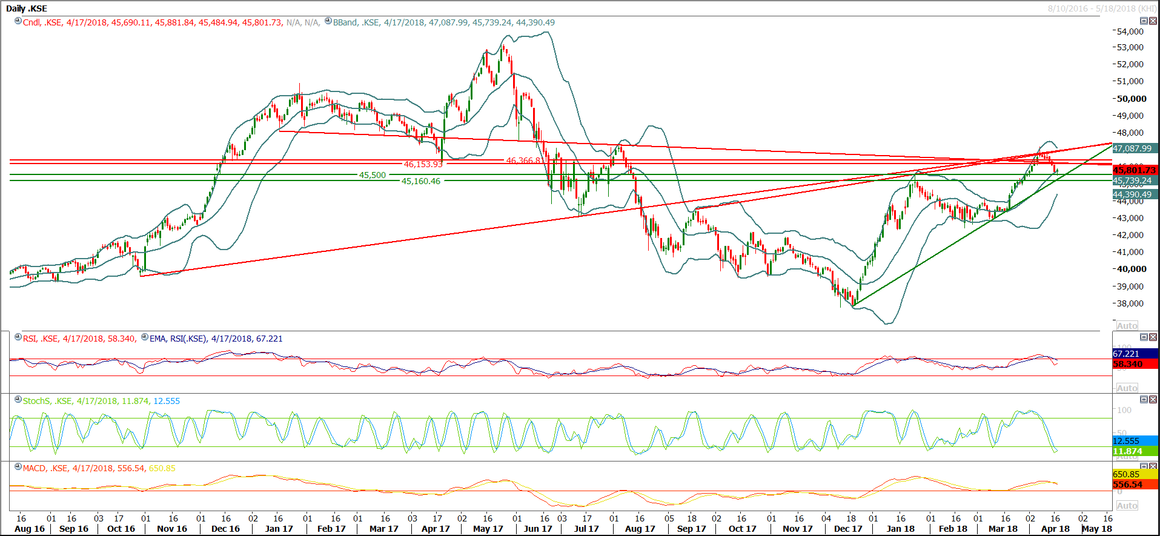The height and width of the screenshot is (536, 1160).
Task: Click the May 18 month on the time axis
Action: point(1097,529)
